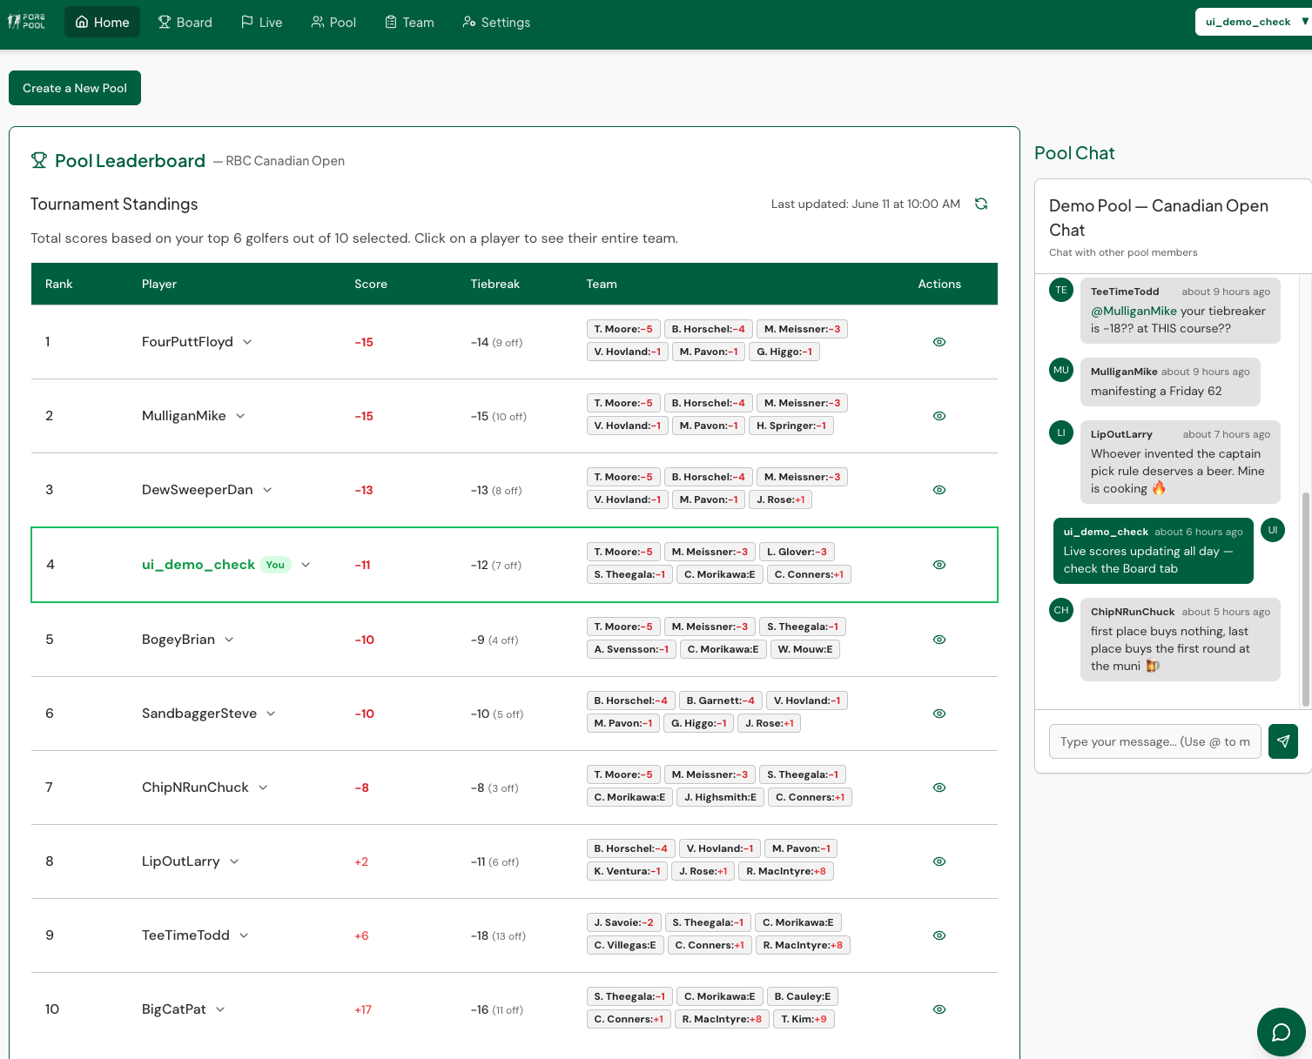Click the Fore Pool logo

[27, 22]
